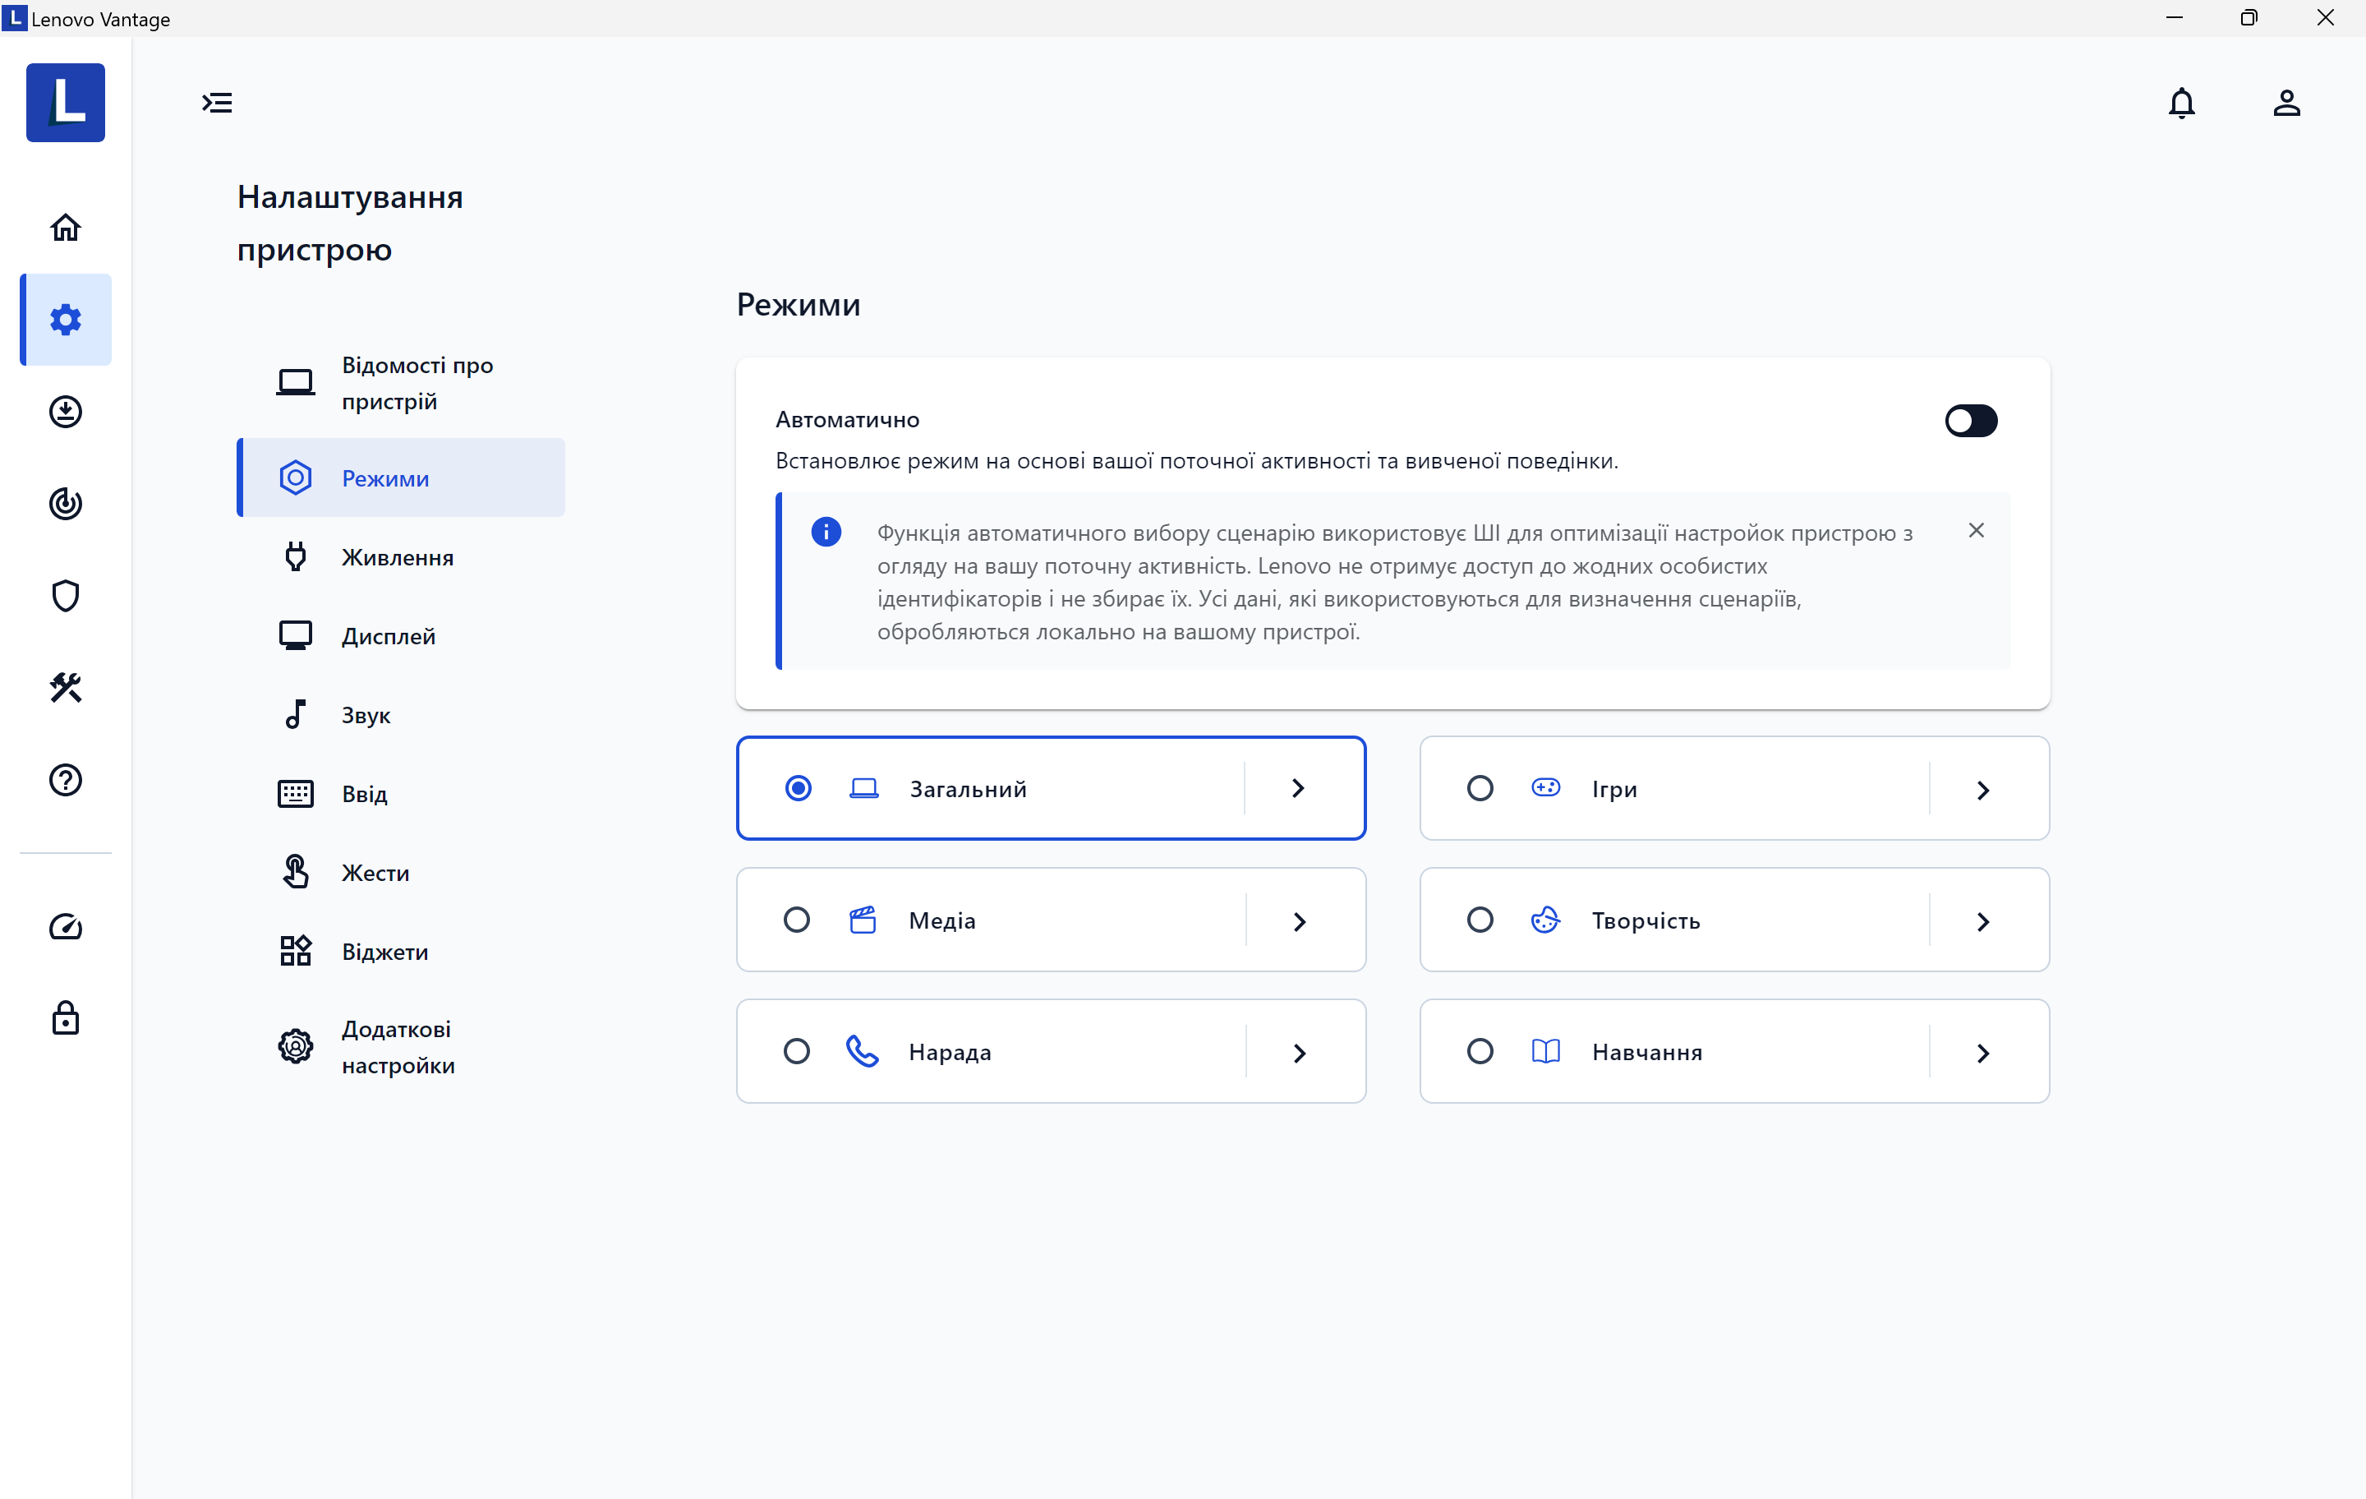Expand the Загальний mode details chevron
2366x1499 pixels.
tap(1299, 788)
